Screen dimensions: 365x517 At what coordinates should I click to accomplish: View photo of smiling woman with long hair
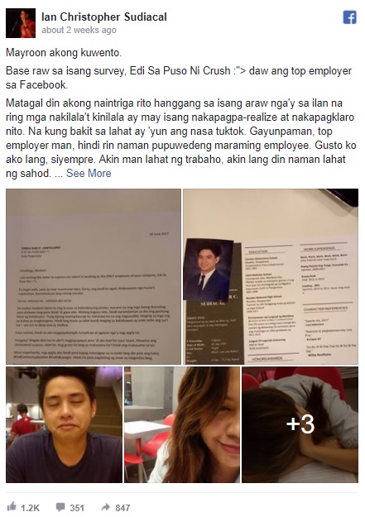(182, 424)
